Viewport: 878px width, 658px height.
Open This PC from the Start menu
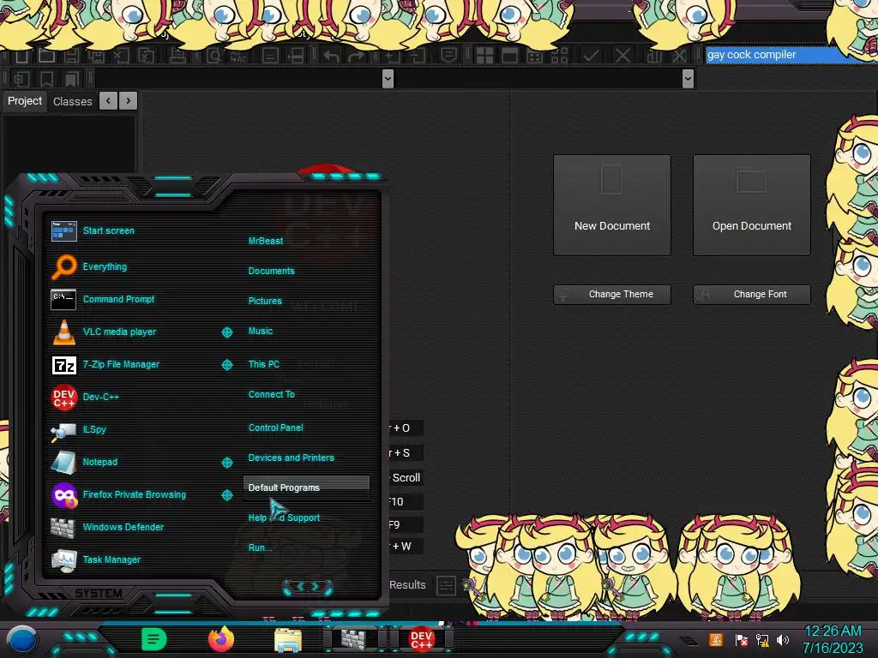pos(264,364)
